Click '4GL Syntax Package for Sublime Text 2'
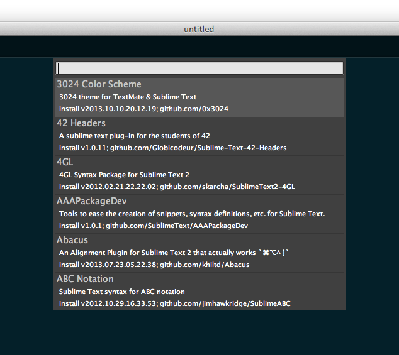The height and width of the screenshot is (355, 399). pyautogui.click(x=124, y=175)
